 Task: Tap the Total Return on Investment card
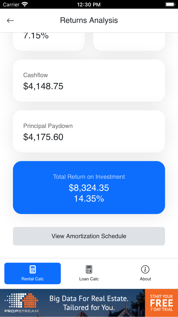coord(89,187)
